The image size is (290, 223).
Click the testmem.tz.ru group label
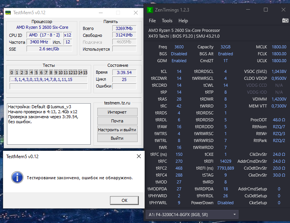(117, 103)
